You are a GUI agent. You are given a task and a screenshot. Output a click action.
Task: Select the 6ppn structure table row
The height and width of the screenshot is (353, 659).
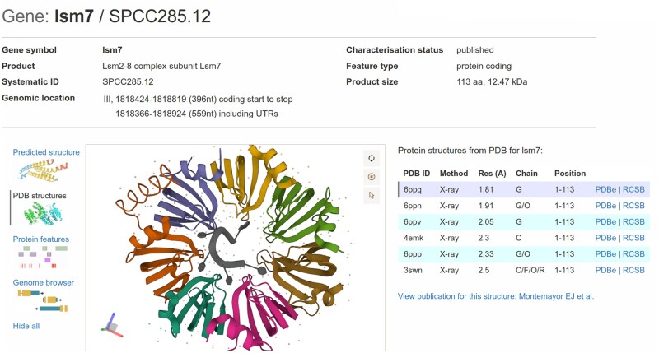(x=494, y=206)
